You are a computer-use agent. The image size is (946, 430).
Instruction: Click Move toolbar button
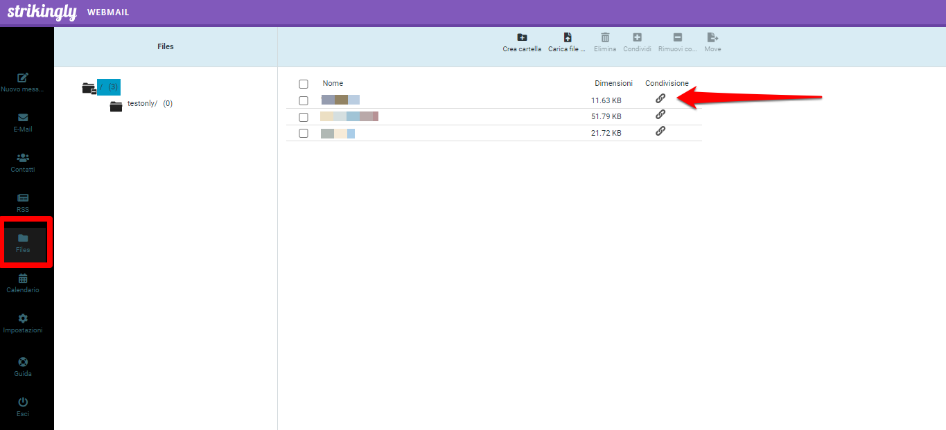[712, 43]
